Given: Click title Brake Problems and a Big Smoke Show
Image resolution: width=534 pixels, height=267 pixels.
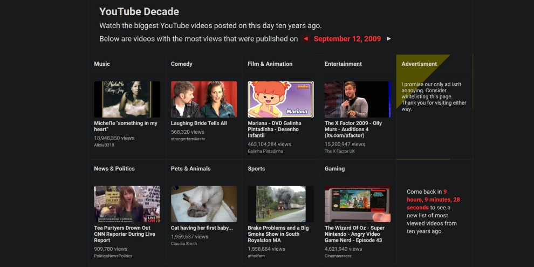Looking at the screenshot, I should [278, 234].
